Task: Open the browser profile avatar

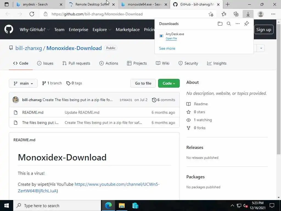Action: pyautogui.click(x=261, y=14)
